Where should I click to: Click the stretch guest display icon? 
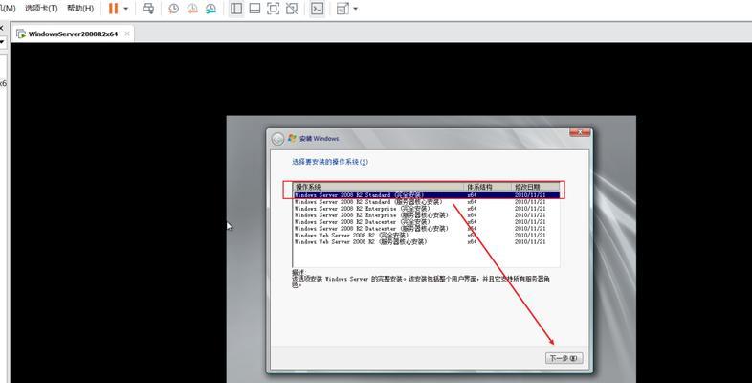click(343, 9)
